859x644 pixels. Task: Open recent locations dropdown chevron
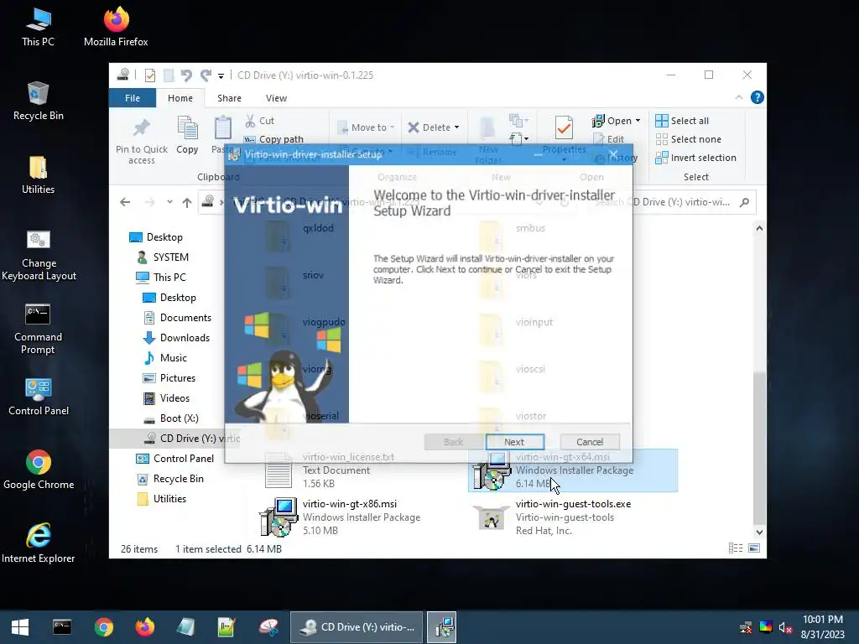169,202
